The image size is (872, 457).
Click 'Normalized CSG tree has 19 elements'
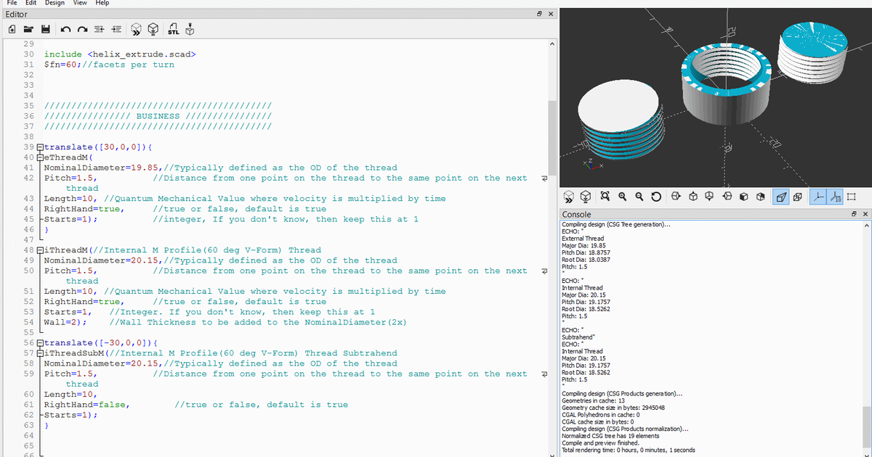coord(611,435)
